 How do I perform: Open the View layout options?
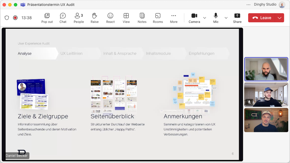[x=126, y=18]
